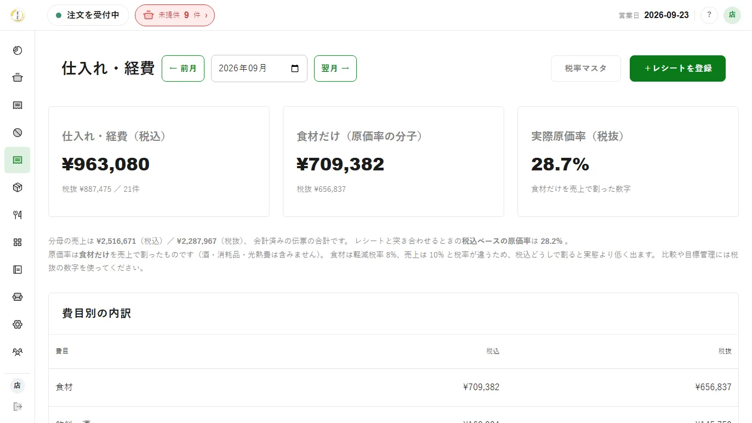This screenshot has height=423, width=752.
Task: Open help with the question mark icon
Action: point(709,15)
